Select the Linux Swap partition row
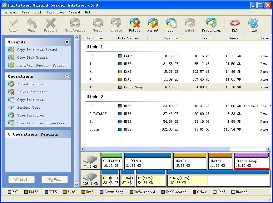 tap(176, 87)
